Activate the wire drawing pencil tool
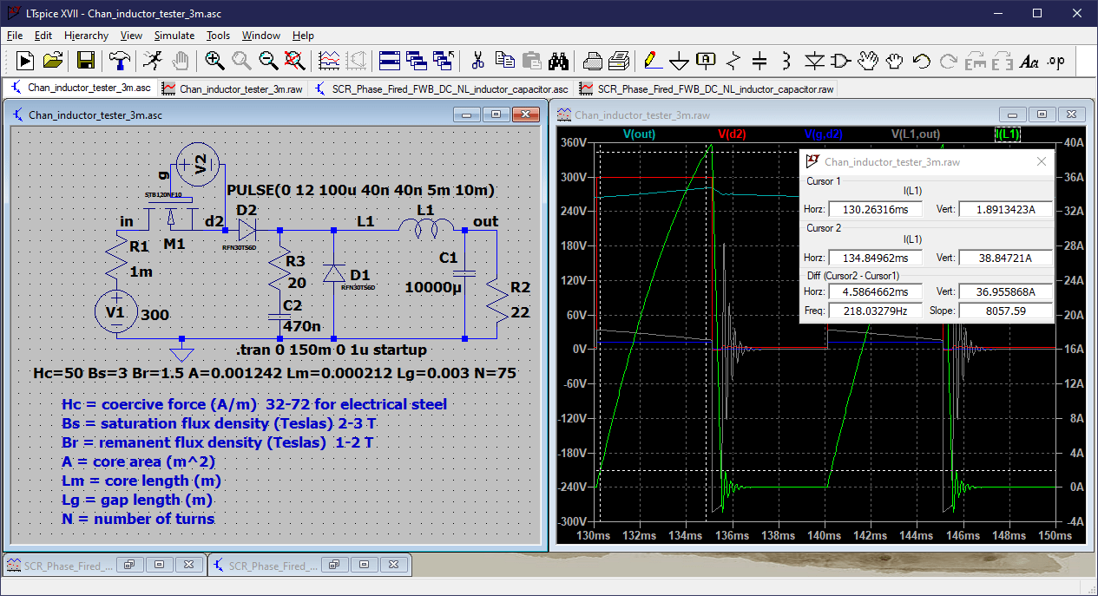 (649, 62)
